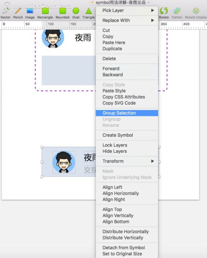The height and width of the screenshot is (258, 207).
Task: Select Hide Layers menu entry
Action: [x=127, y=151]
